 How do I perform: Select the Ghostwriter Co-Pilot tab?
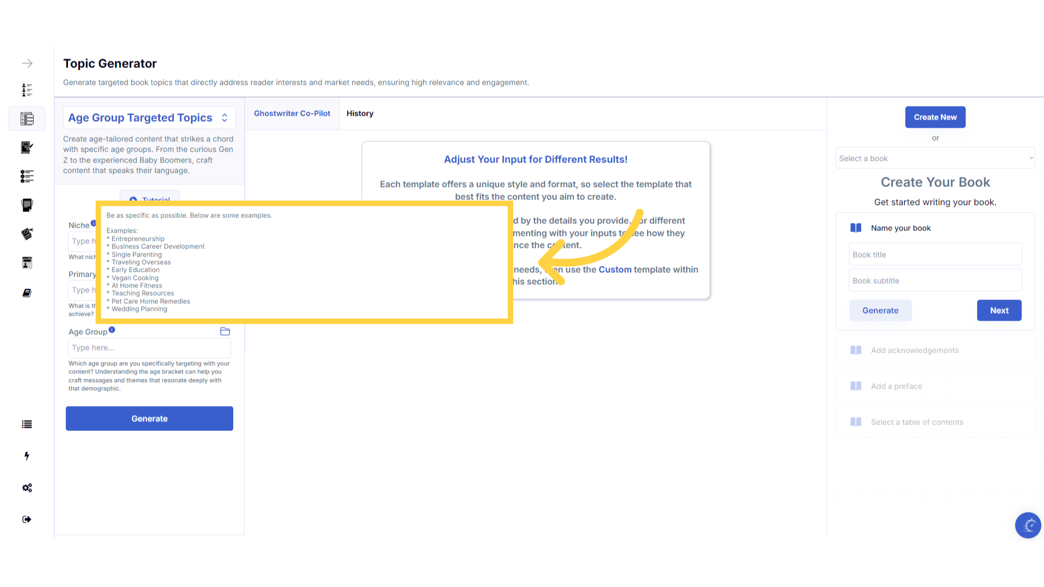292,114
